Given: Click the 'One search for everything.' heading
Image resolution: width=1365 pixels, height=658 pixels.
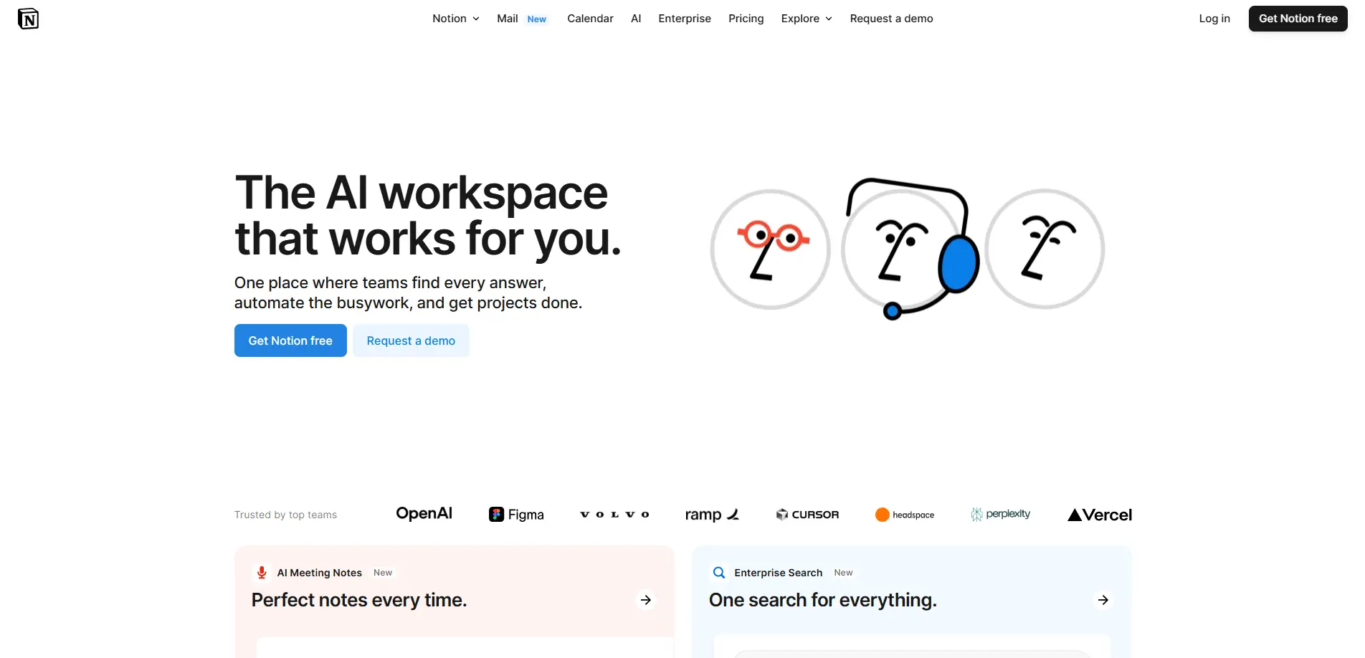Looking at the screenshot, I should click(823, 600).
